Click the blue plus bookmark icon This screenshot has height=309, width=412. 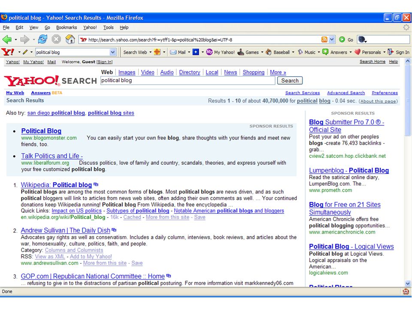point(196,52)
